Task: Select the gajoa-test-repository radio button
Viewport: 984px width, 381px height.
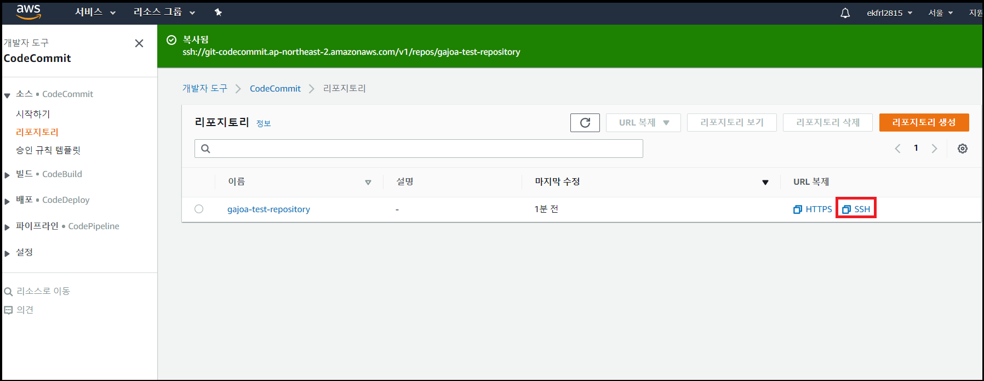Action: point(199,209)
